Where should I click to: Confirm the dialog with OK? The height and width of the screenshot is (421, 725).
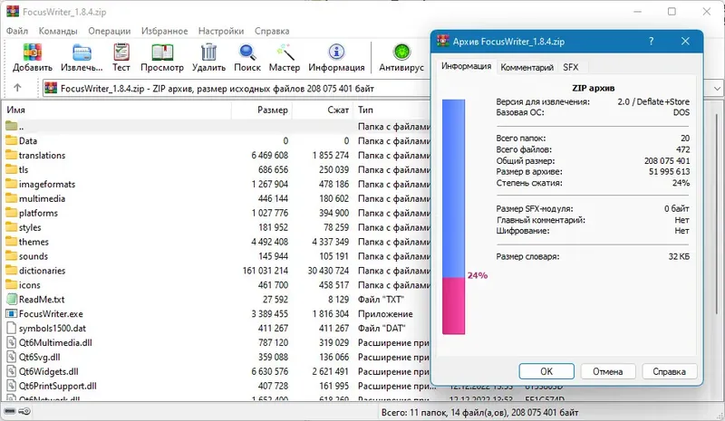point(546,371)
